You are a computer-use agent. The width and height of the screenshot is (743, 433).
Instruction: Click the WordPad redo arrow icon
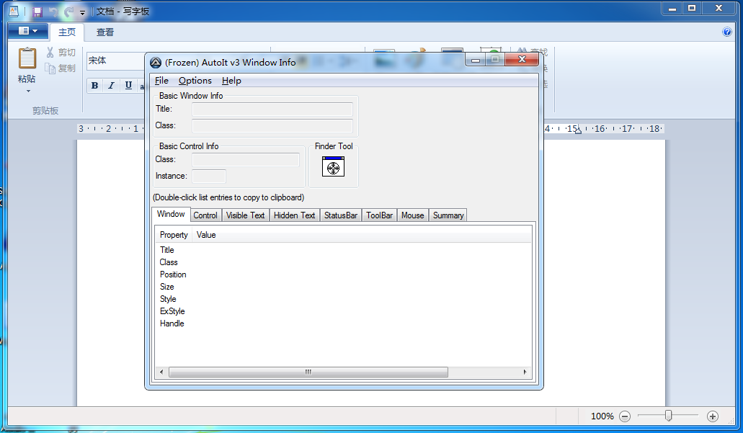pos(69,12)
